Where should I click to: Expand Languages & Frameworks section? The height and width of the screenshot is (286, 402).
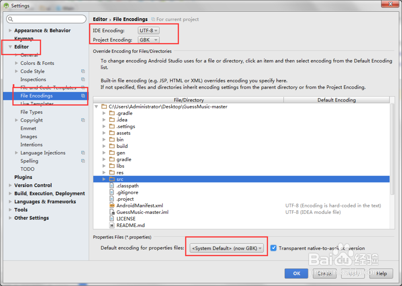(10, 201)
